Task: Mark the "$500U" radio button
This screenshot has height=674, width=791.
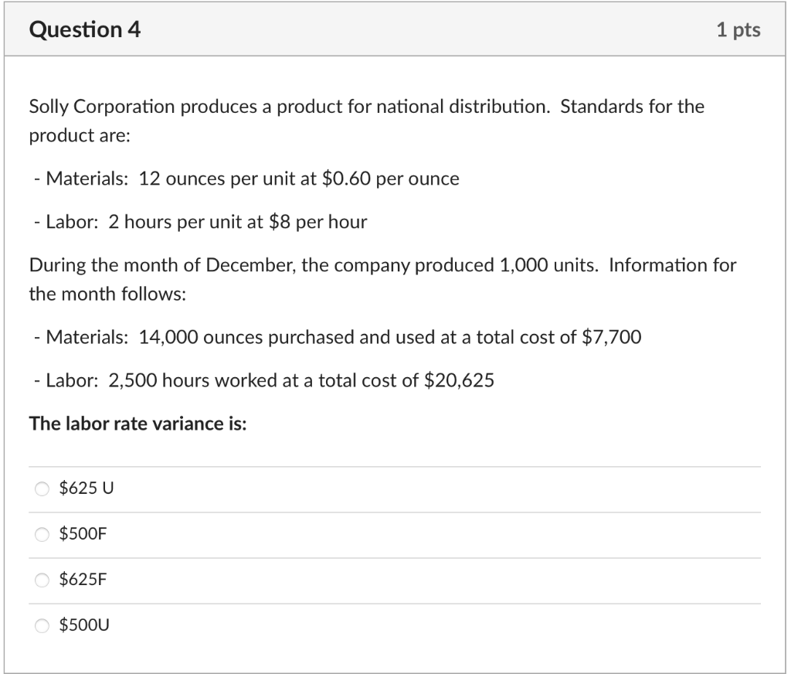Action: [x=42, y=625]
